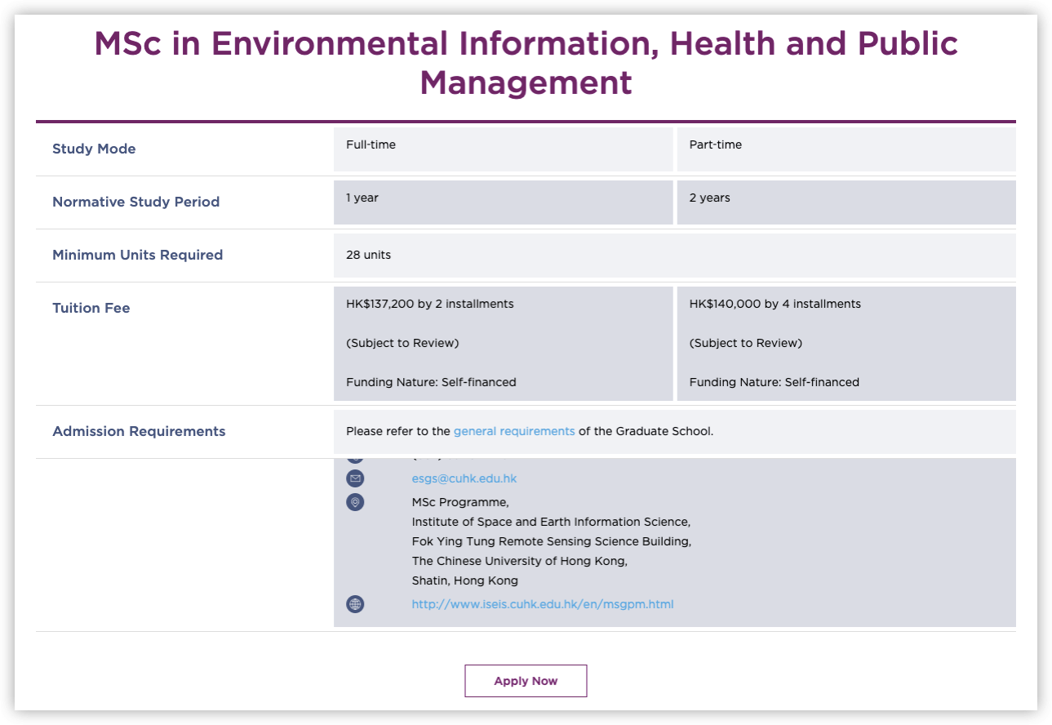Viewport: 1052px width, 725px height.
Task: Click the Admission Requirements row label
Action: click(x=139, y=431)
